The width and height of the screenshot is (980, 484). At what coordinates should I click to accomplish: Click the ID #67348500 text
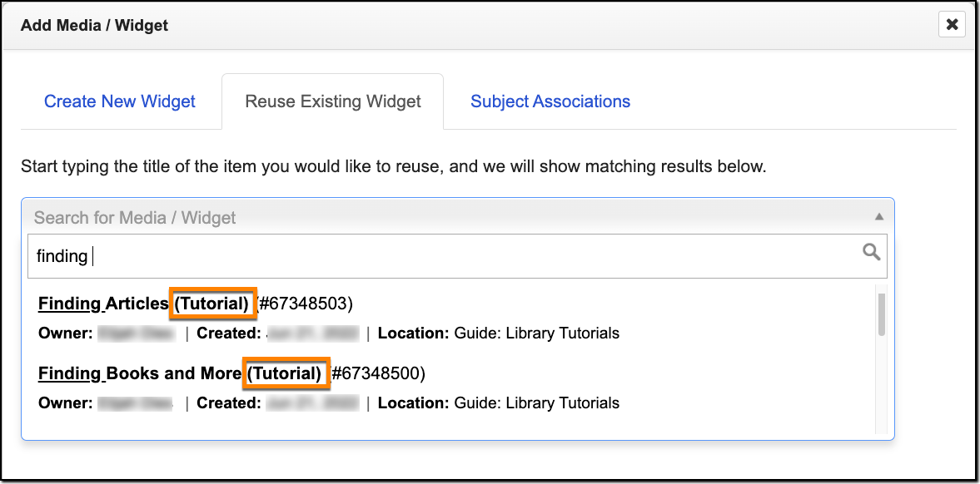pos(378,373)
